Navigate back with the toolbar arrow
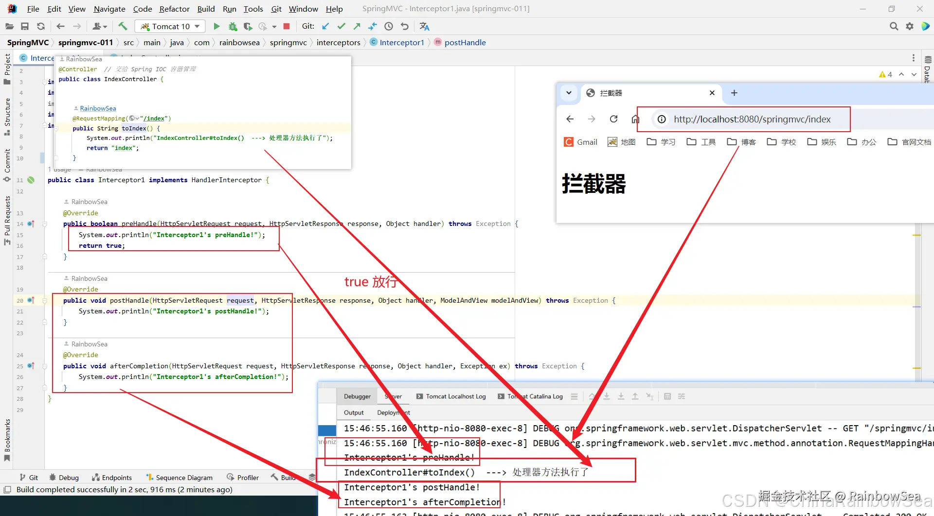The width and height of the screenshot is (934, 516). coord(60,26)
